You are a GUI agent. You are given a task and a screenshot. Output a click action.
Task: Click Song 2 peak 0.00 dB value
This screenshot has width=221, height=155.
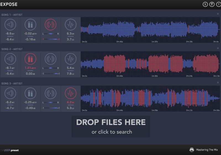(30, 74)
